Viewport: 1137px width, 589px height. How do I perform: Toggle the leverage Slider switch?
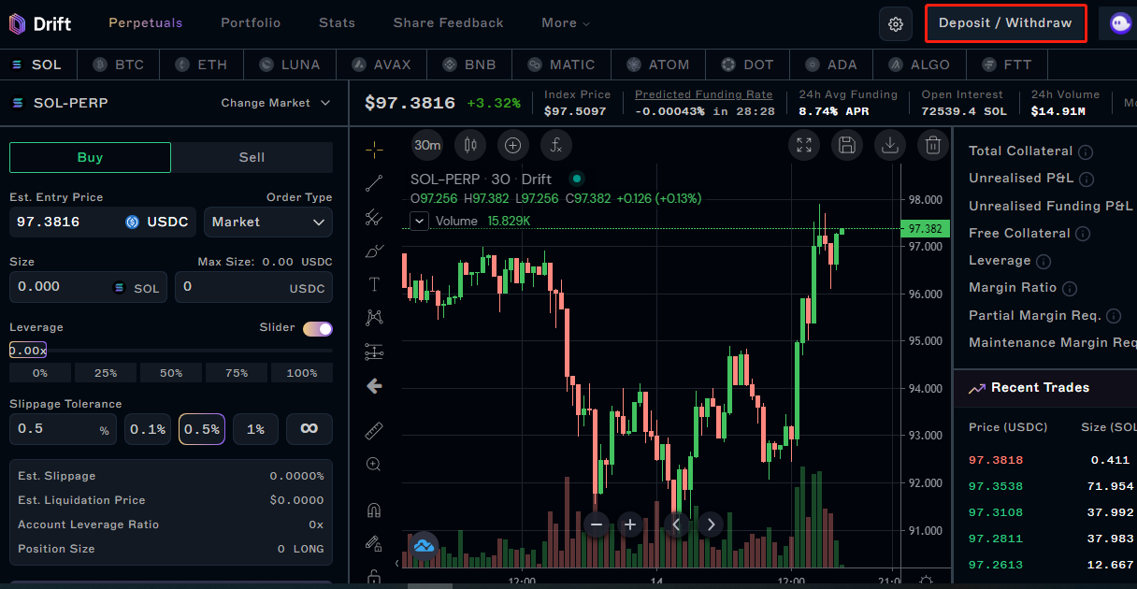(x=318, y=328)
